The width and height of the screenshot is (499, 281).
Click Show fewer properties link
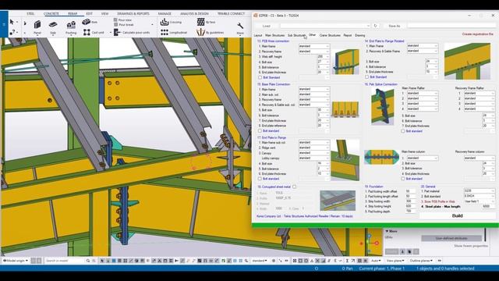[x=471, y=246]
